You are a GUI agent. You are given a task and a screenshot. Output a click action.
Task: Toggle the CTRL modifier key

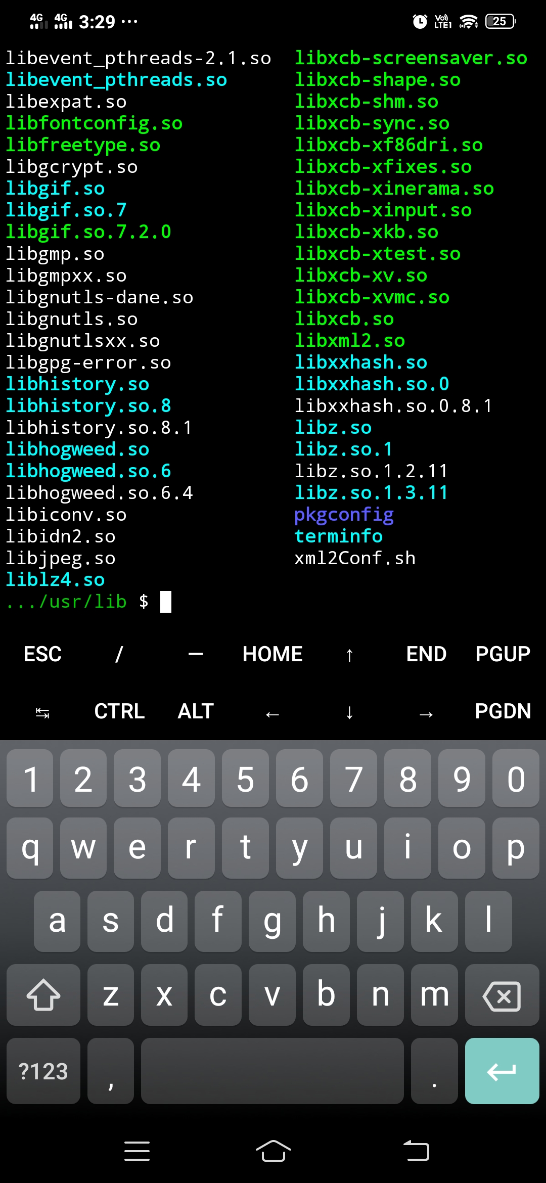point(119,711)
